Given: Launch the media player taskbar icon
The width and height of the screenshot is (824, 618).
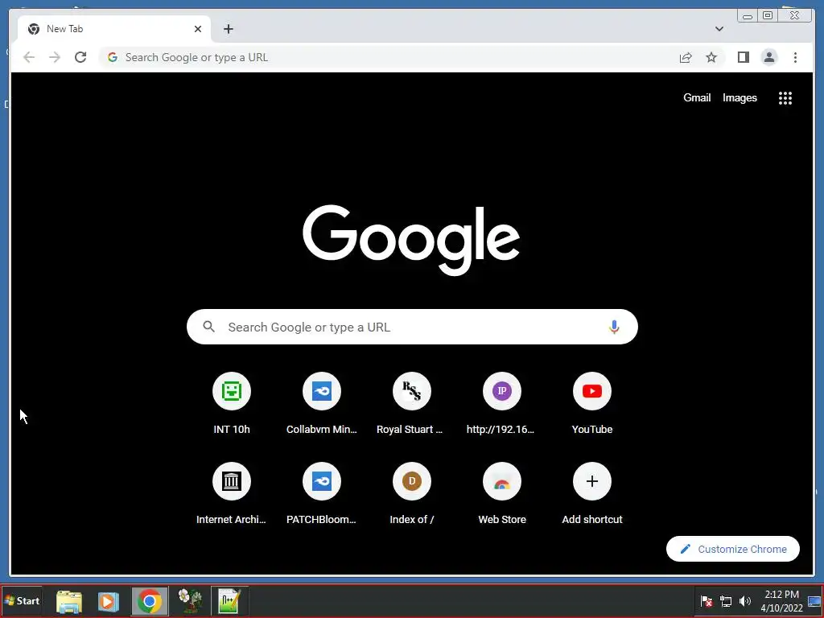Looking at the screenshot, I should [109, 601].
